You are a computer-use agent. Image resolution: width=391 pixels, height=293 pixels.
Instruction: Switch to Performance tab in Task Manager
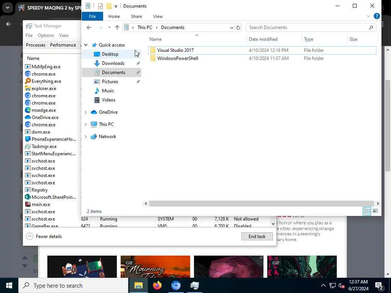pyautogui.click(x=63, y=45)
